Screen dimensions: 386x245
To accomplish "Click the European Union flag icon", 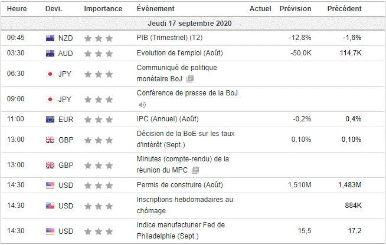I will pos(50,120).
